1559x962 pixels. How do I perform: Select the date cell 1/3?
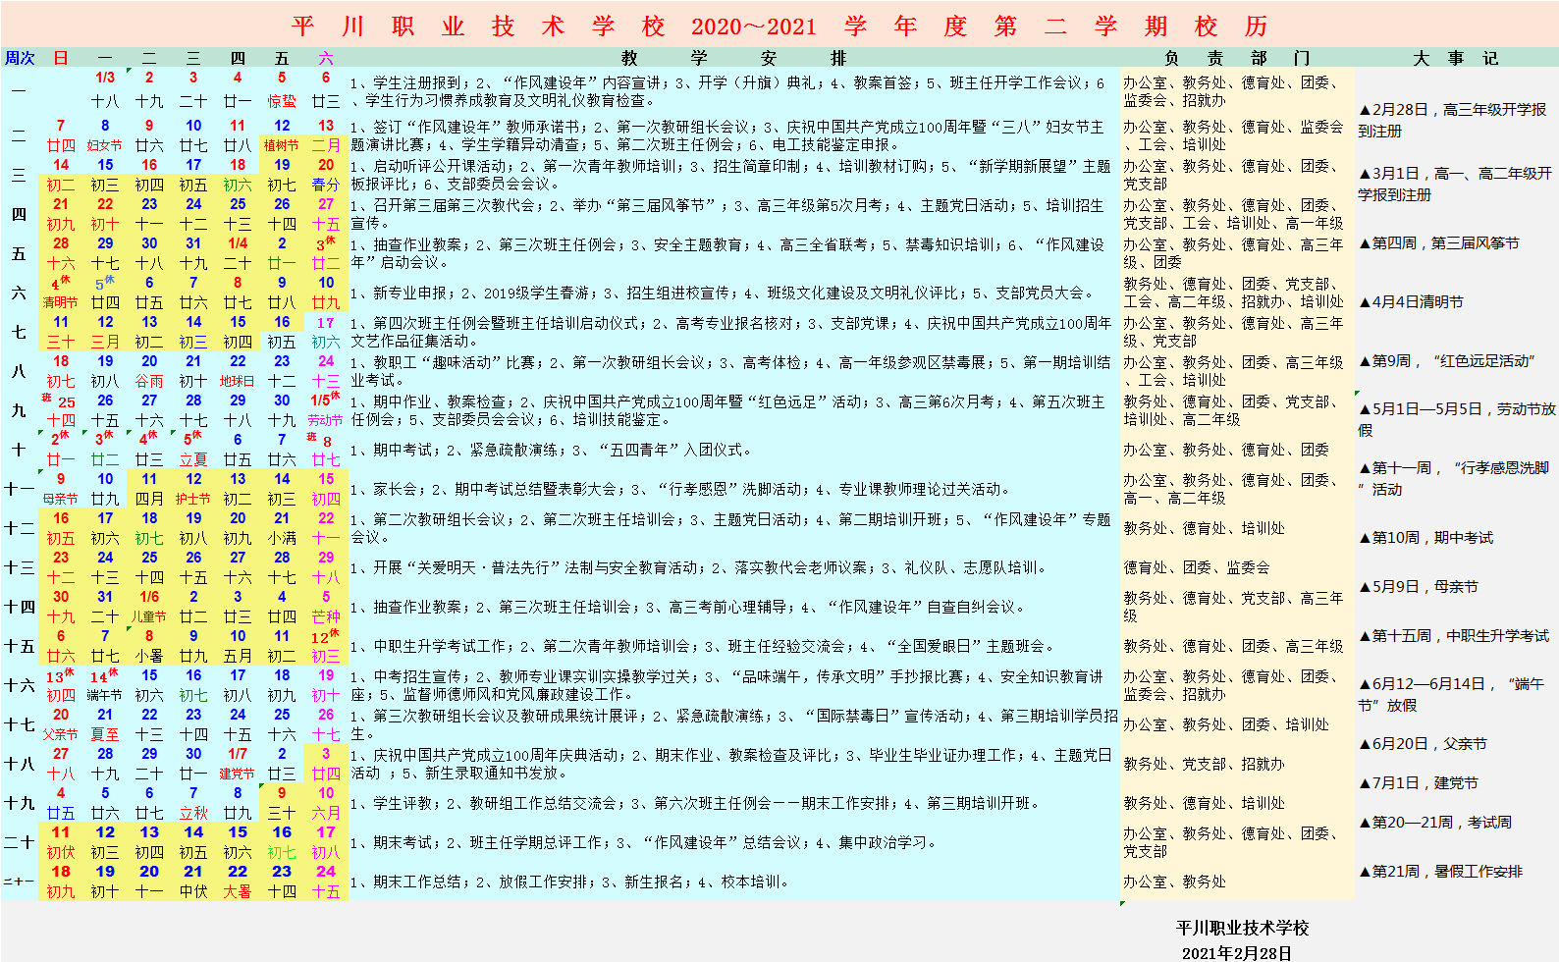click(x=105, y=78)
